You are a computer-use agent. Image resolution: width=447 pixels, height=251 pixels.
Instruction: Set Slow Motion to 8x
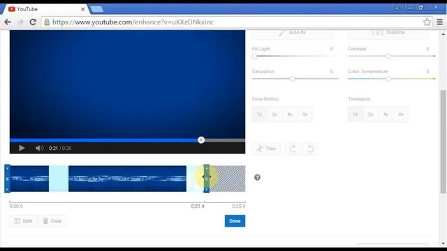tap(305, 114)
